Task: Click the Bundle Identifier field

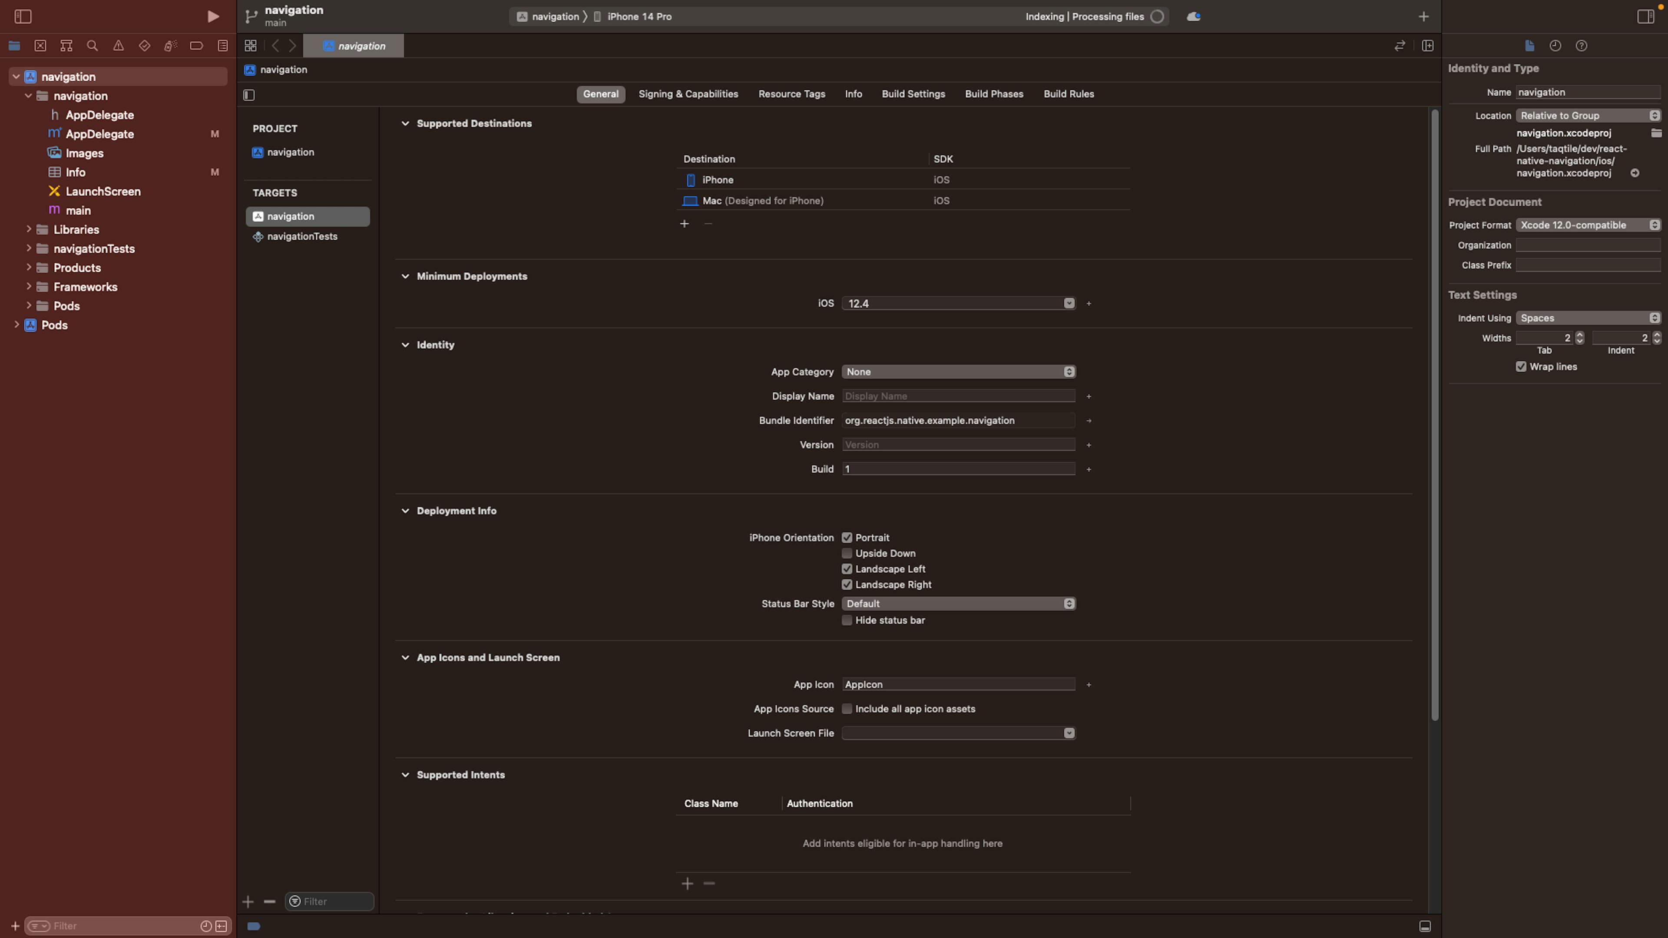Action: pos(958,420)
